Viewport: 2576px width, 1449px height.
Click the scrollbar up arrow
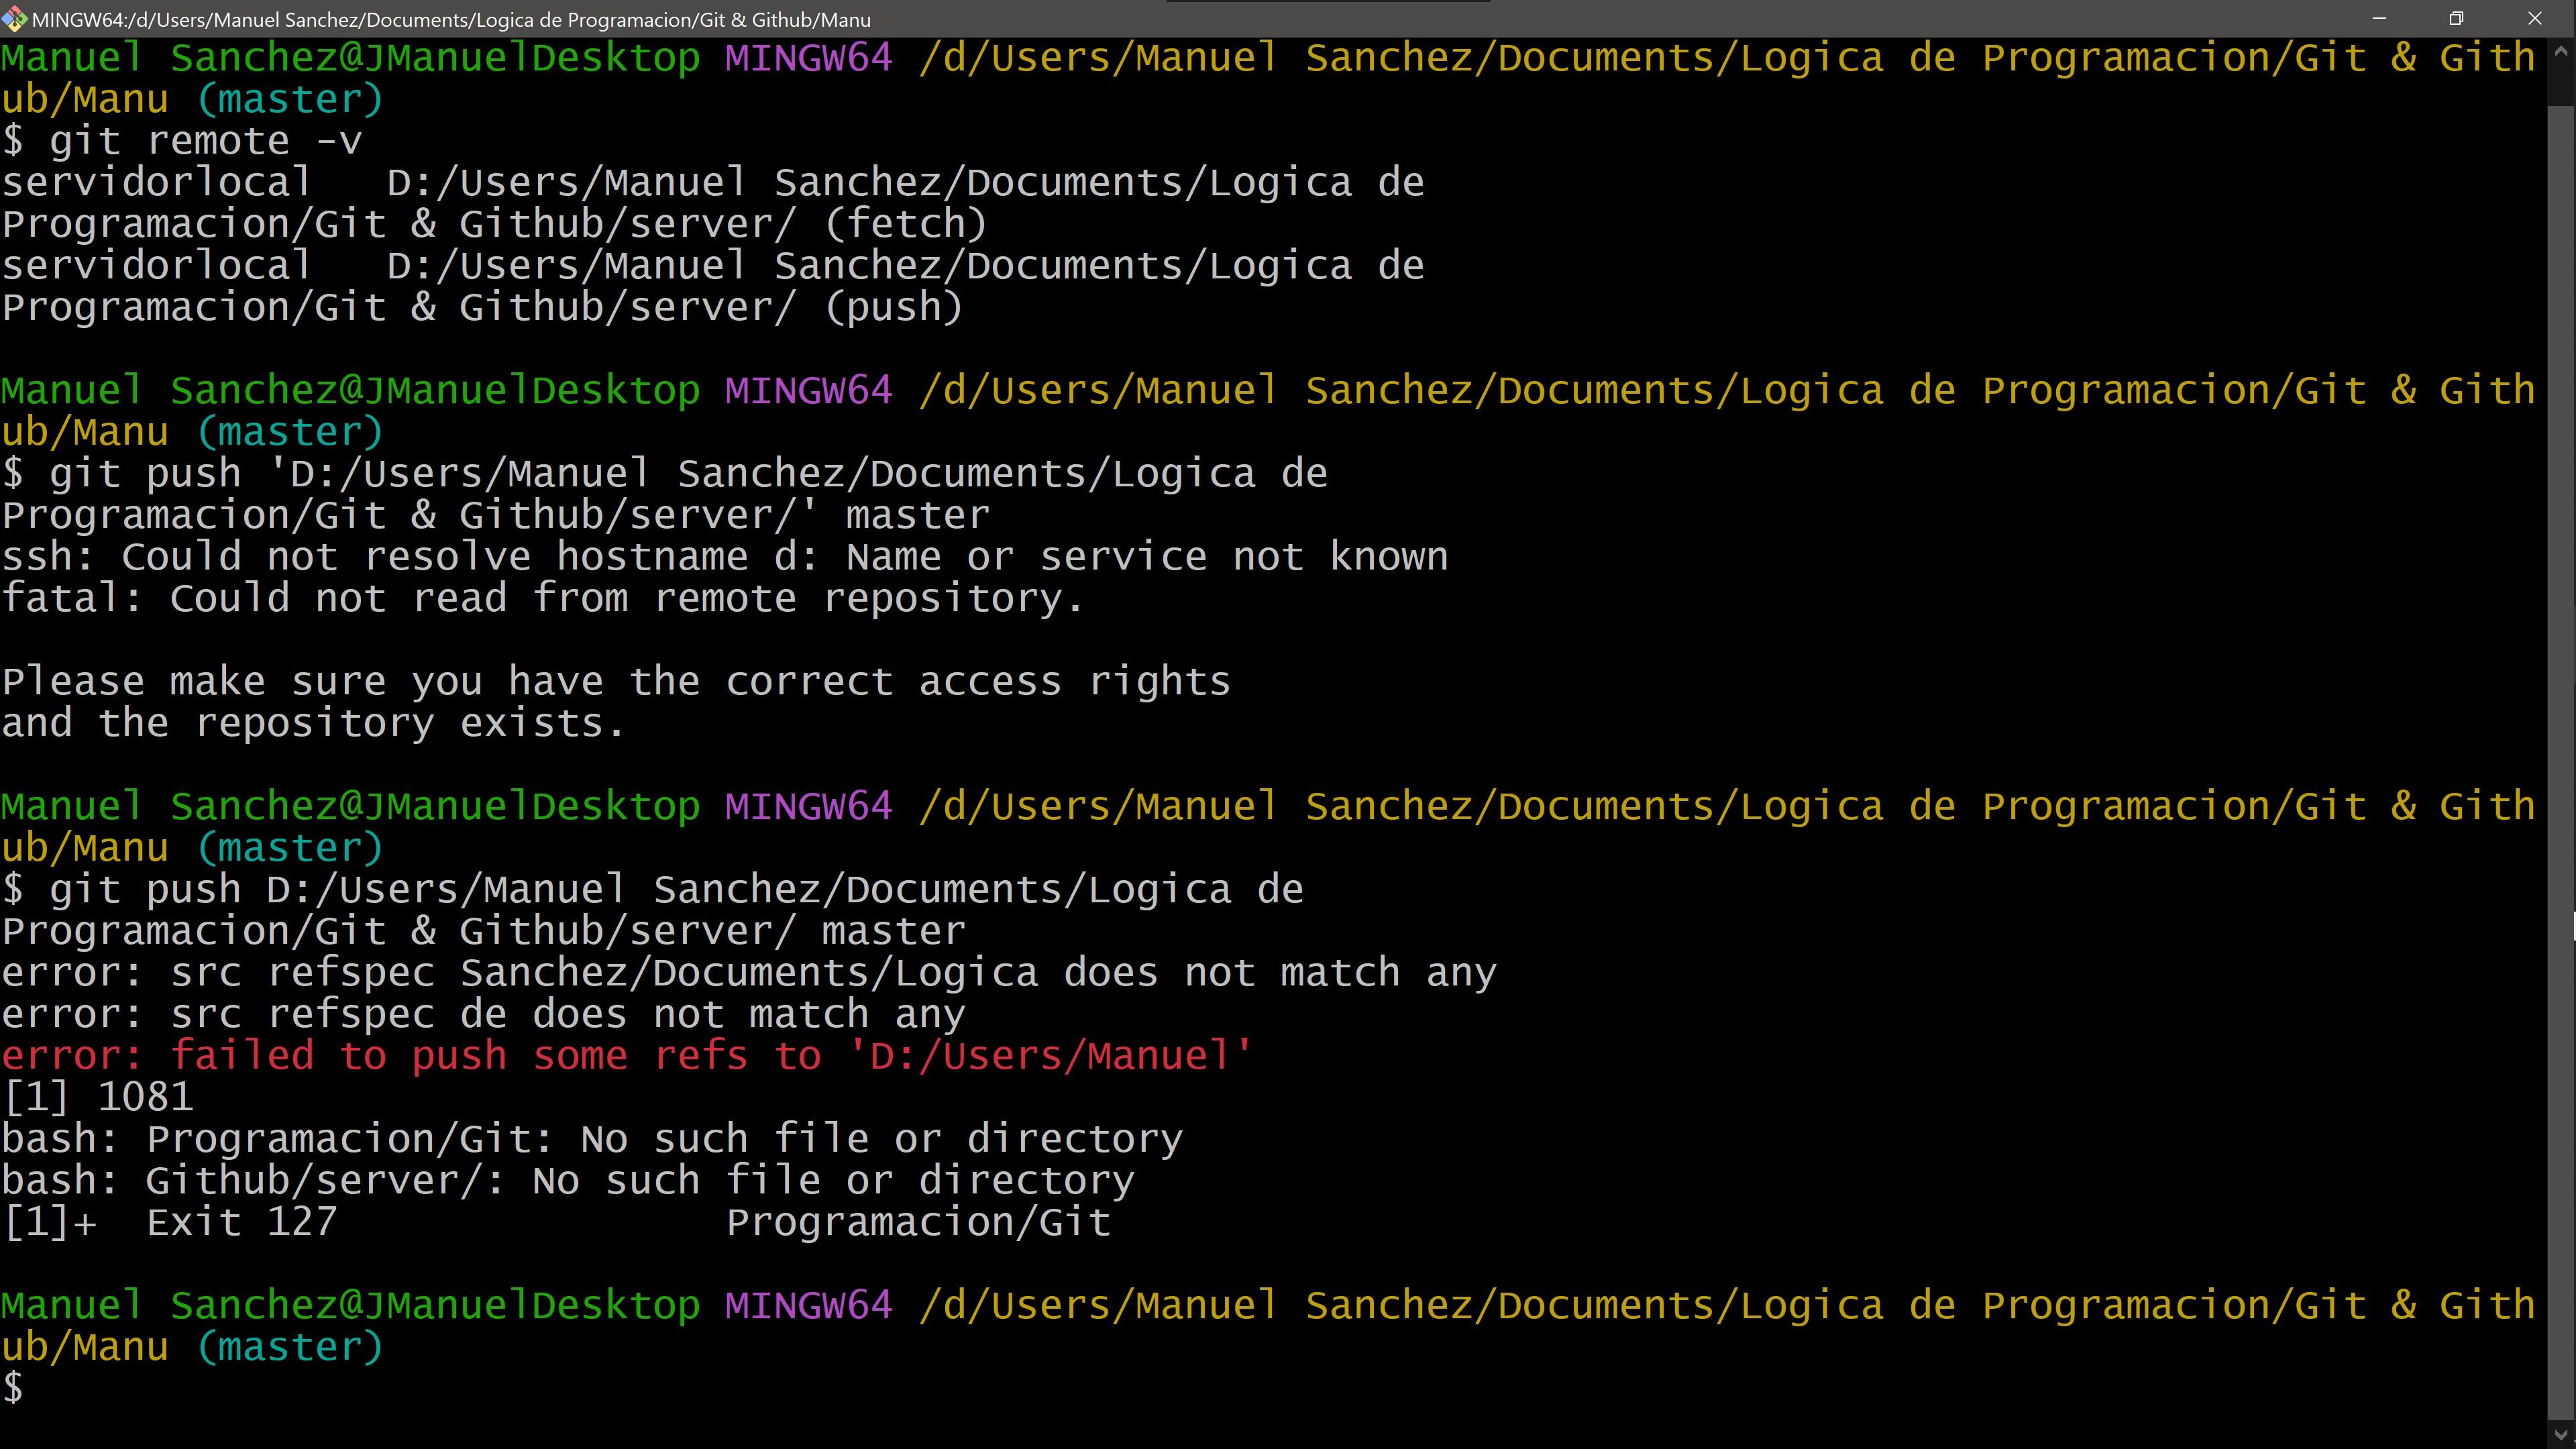click(x=2561, y=51)
